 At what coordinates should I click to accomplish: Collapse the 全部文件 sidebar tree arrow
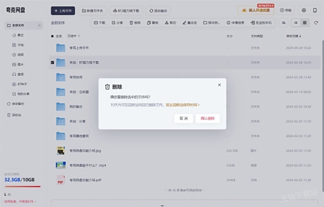click(39, 25)
